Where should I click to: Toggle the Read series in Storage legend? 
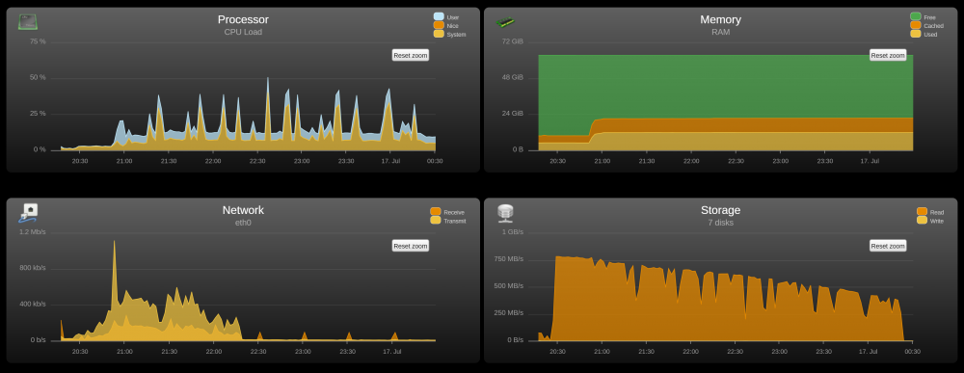[x=930, y=212]
